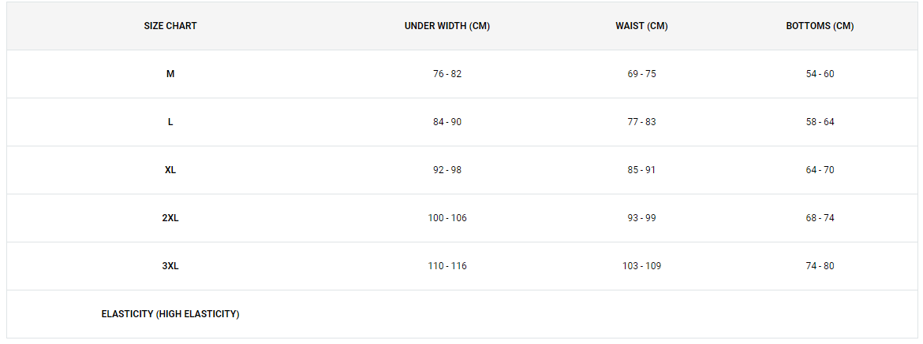
Task: Select the BOTTOMS (CM) column header
Action: [820, 26]
